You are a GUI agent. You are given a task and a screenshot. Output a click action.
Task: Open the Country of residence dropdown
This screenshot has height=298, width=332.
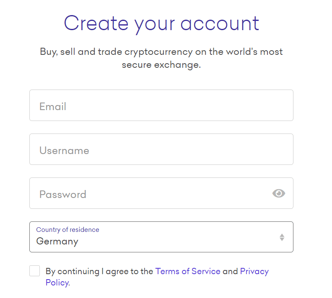[161, 237]
